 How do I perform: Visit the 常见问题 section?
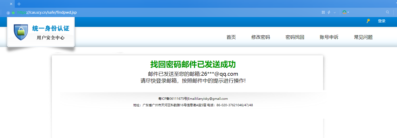click(x=363, y=37)
